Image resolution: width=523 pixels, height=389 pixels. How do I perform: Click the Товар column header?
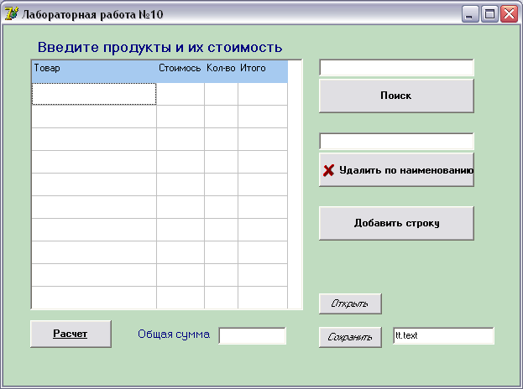pyautogui.click(x=94, y=71)
